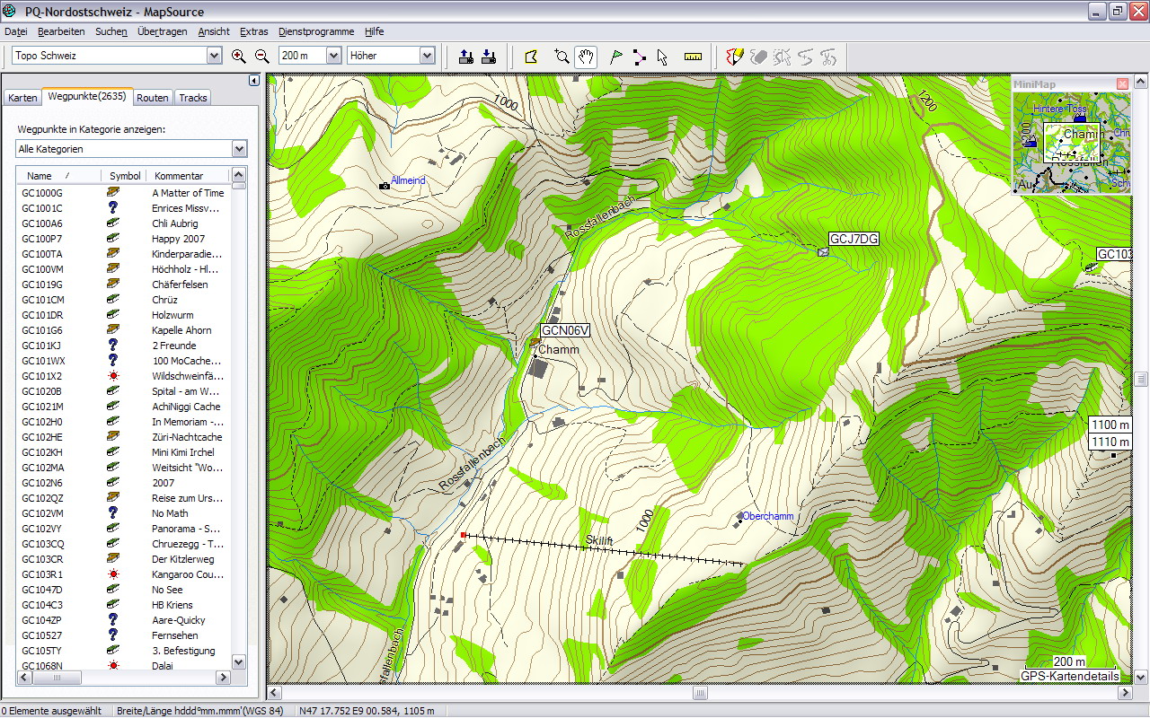The height and width of the screenshot is (718, 1150).
Task: Click the greyed eraser tool icon
Action: pyautogui.click(x=758, y=57)
